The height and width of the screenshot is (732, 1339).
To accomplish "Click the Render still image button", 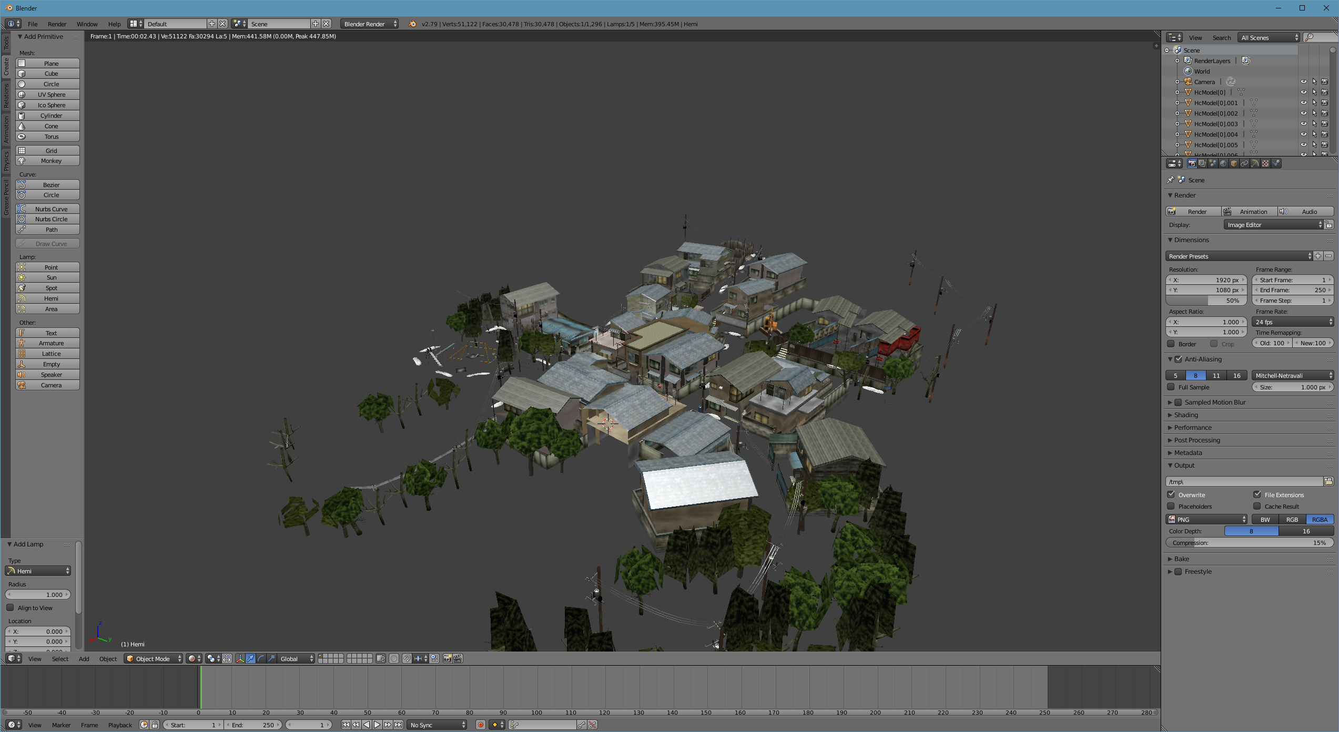I will (x=1194, y=211).
